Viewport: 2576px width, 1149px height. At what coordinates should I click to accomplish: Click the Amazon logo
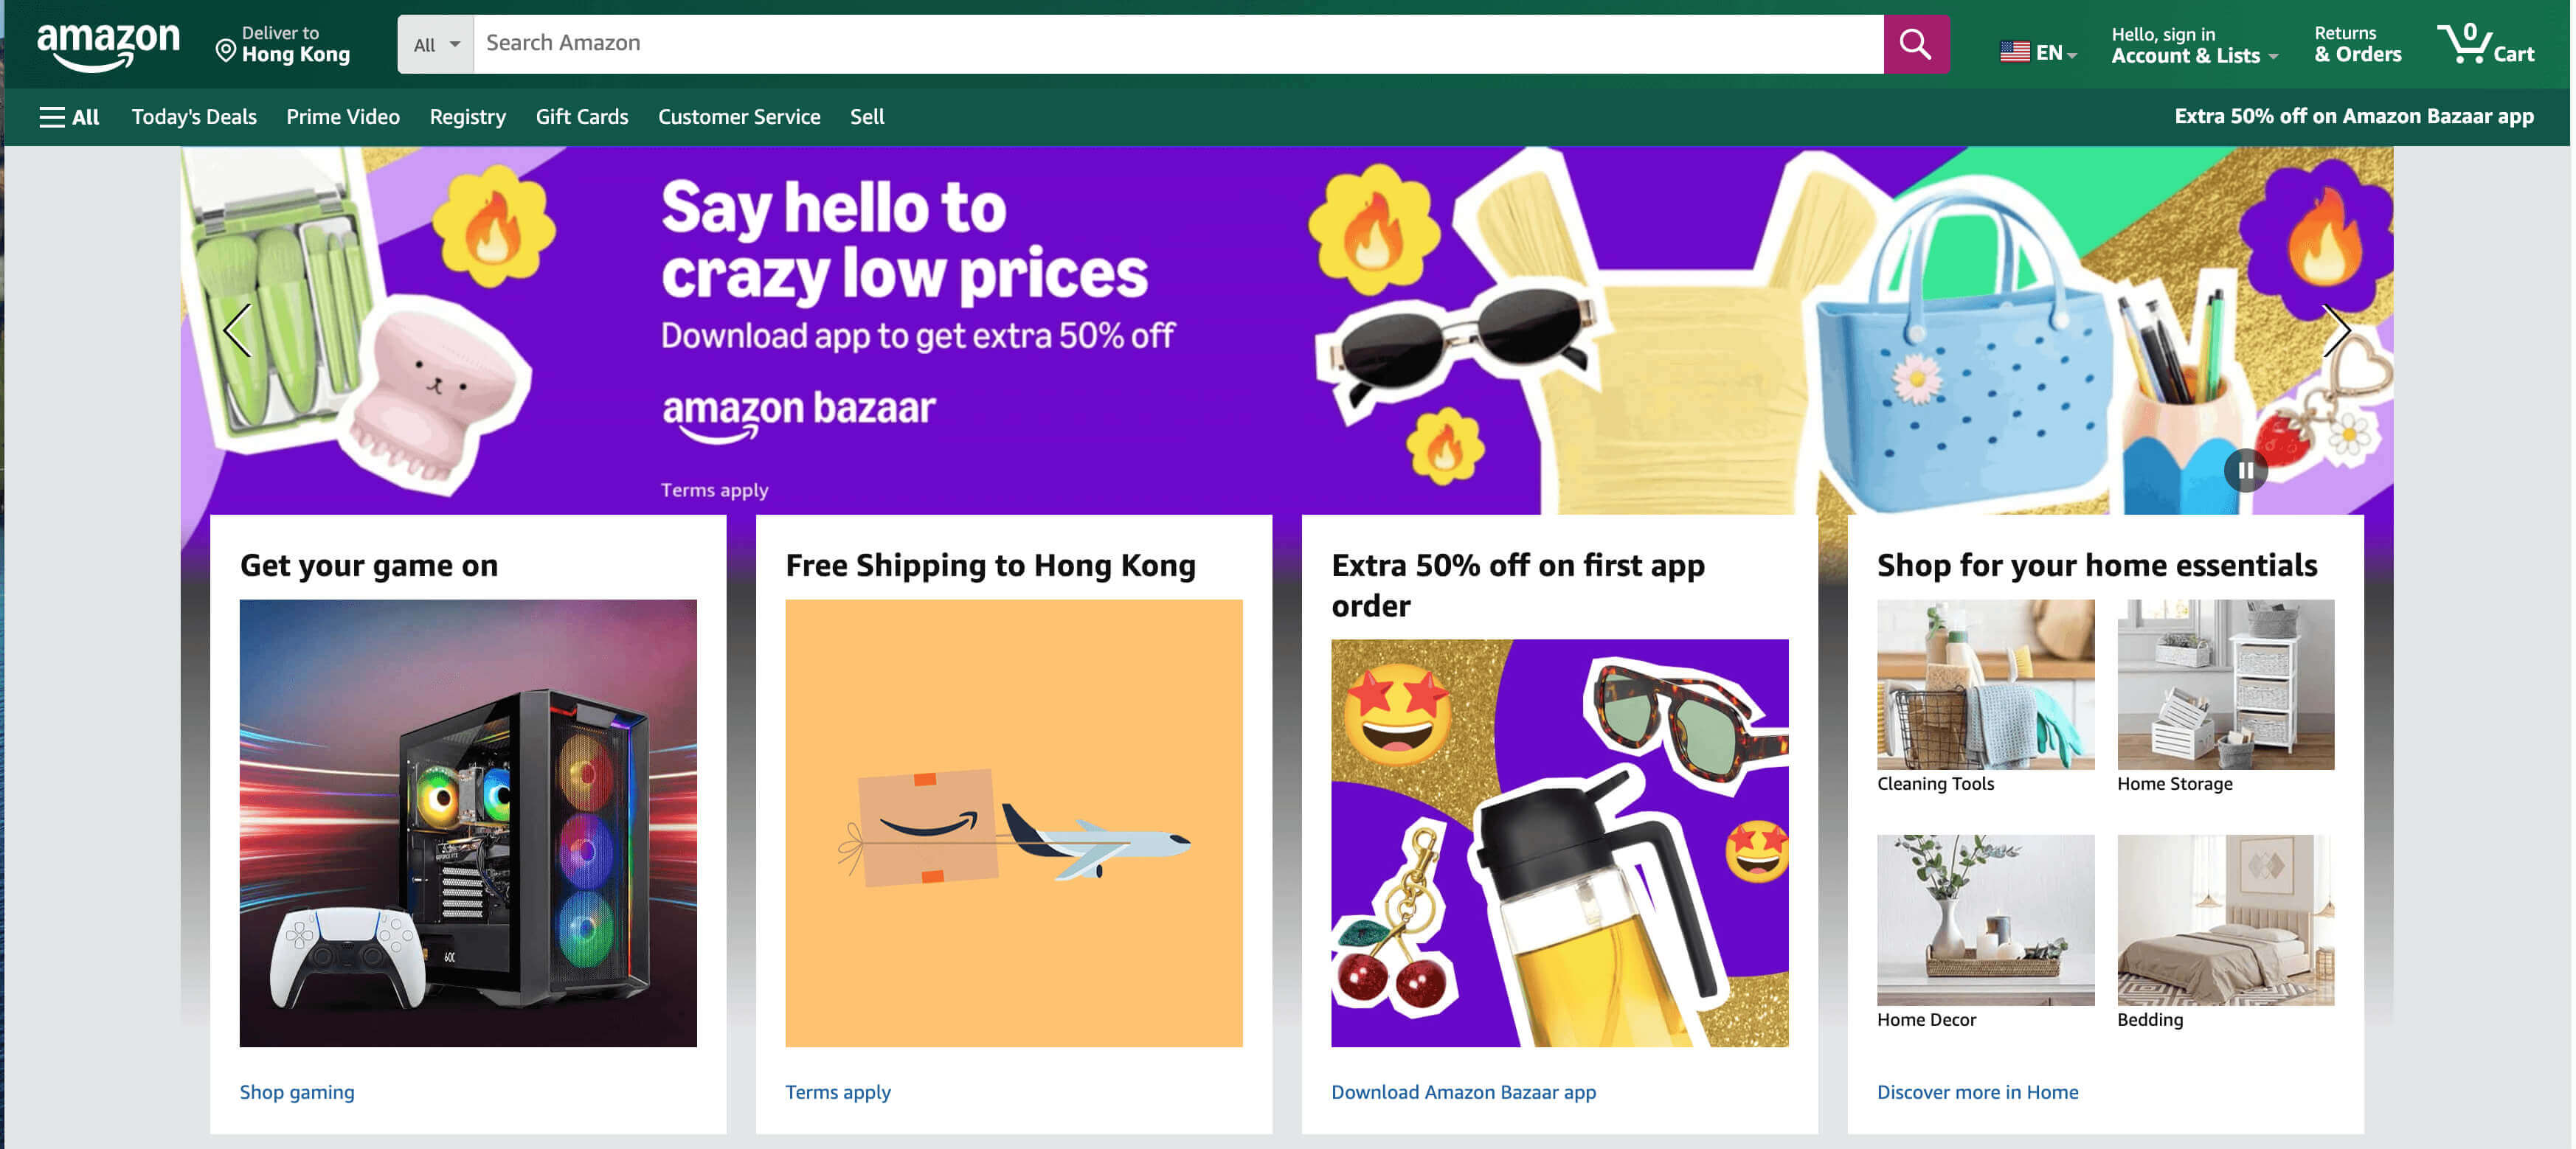108,45
